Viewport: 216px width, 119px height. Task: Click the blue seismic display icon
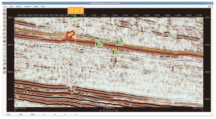click(5, 41)
